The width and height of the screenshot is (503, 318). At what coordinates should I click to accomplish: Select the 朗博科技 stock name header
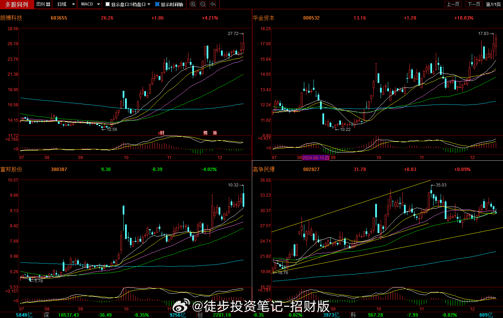pyautogui.click(x=11, y=18)
